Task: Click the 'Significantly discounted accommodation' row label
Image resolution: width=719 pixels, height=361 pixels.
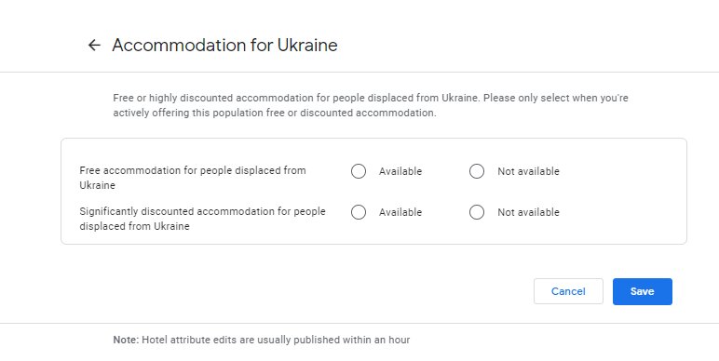Action: point(202,219)
